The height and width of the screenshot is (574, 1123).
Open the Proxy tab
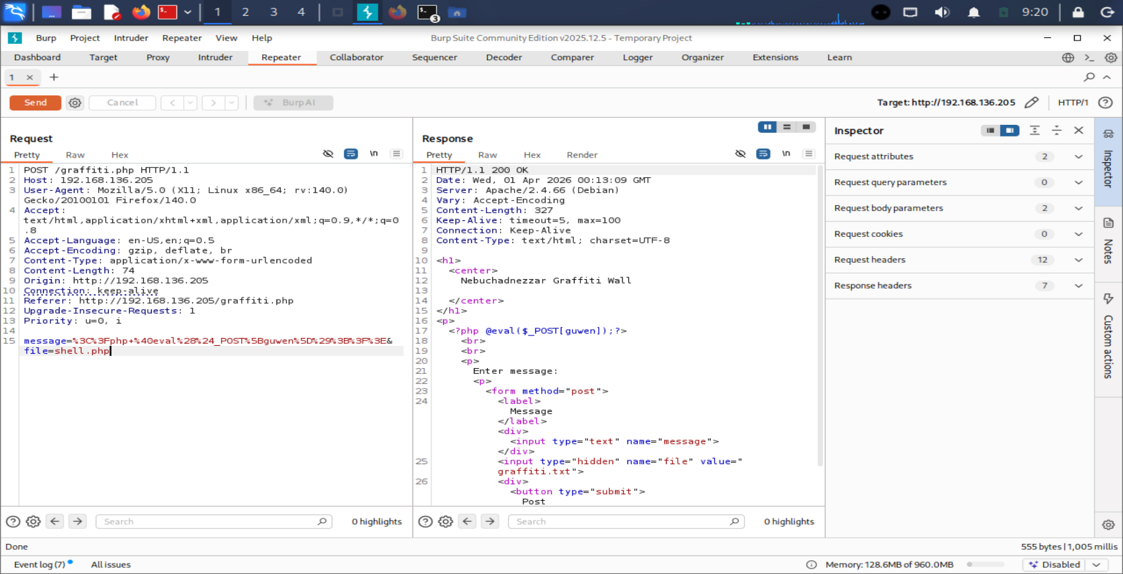pos(158,58)
